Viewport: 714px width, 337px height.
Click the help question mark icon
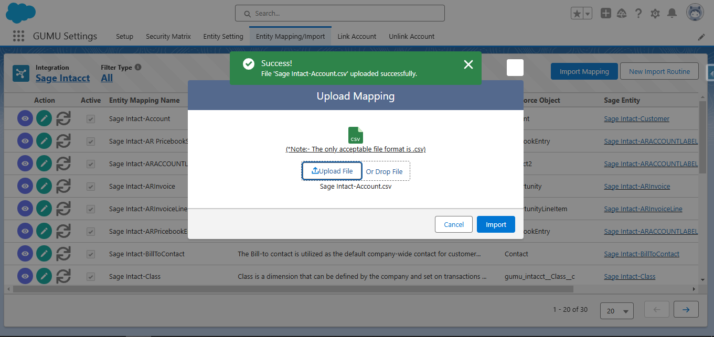coord(638,14)
